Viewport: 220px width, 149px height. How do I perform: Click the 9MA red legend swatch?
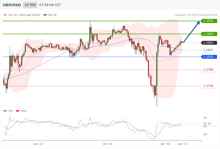tap(18, 111)
